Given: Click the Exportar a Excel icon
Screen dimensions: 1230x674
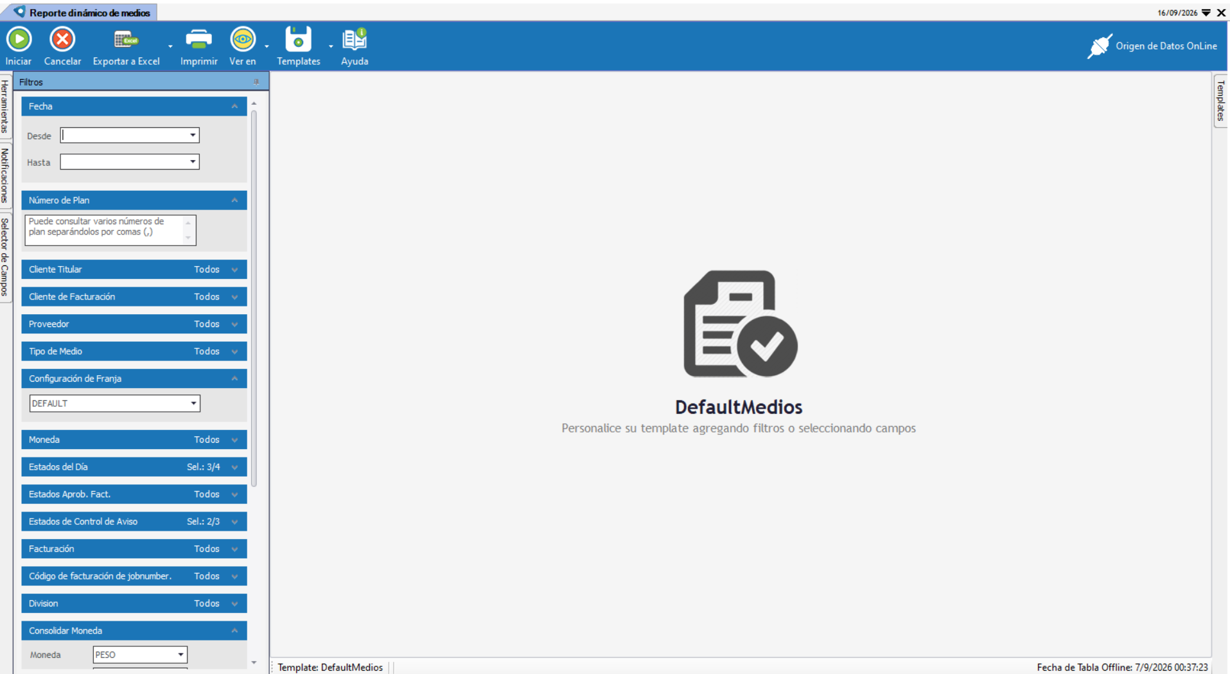Looking at the screenshot, I should pos(126,40).
